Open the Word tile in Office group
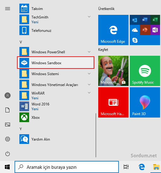The width and height of the screenshot is (161, 173). [145, 20]
